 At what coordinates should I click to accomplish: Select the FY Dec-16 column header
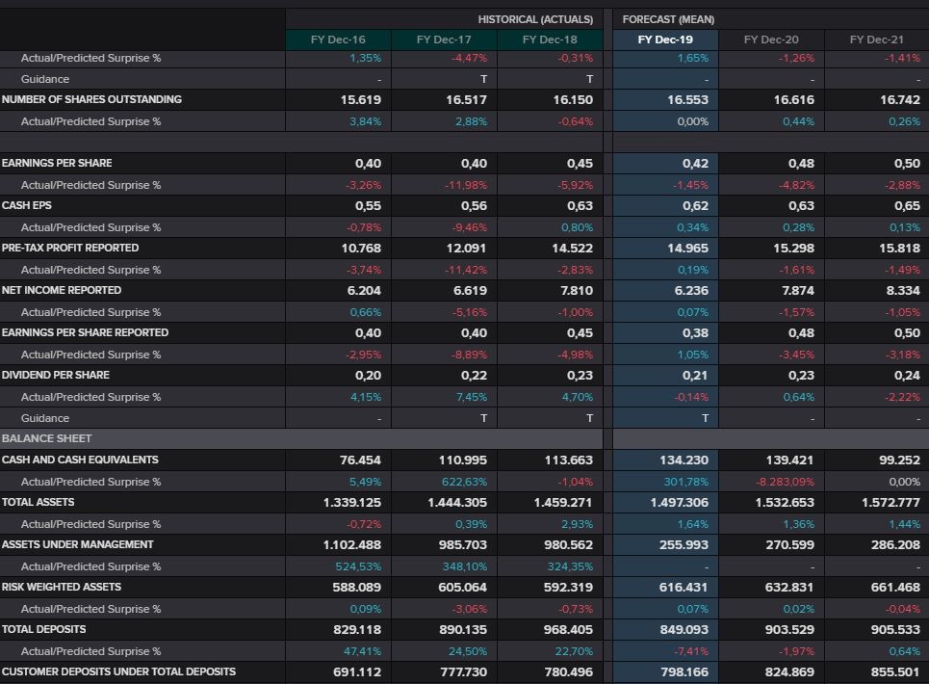338,39
